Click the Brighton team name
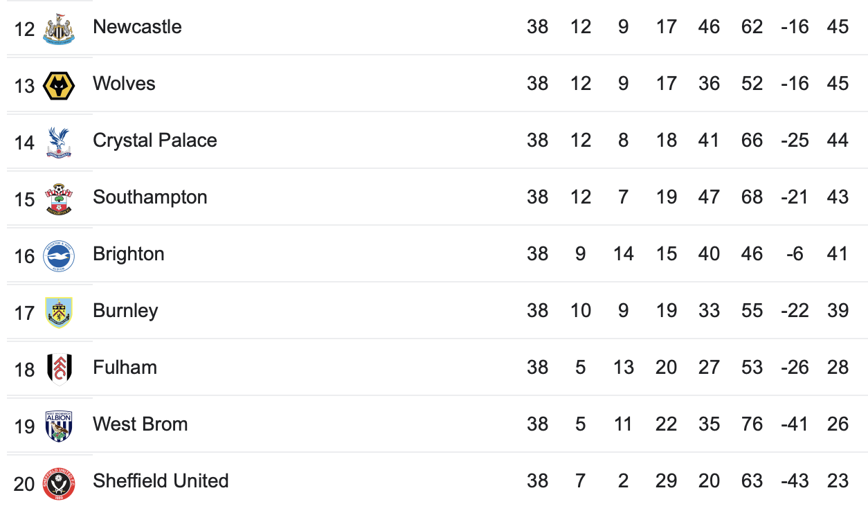Screen dimensions: 868x522 [x=129, y=254]
